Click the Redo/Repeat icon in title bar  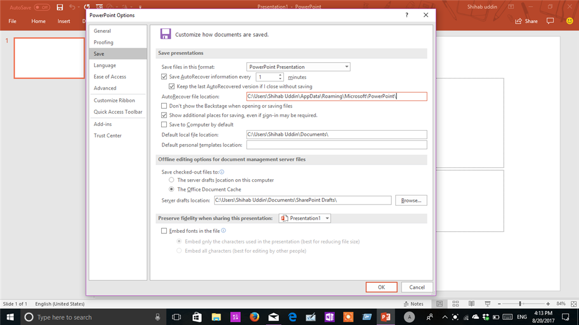87,7
